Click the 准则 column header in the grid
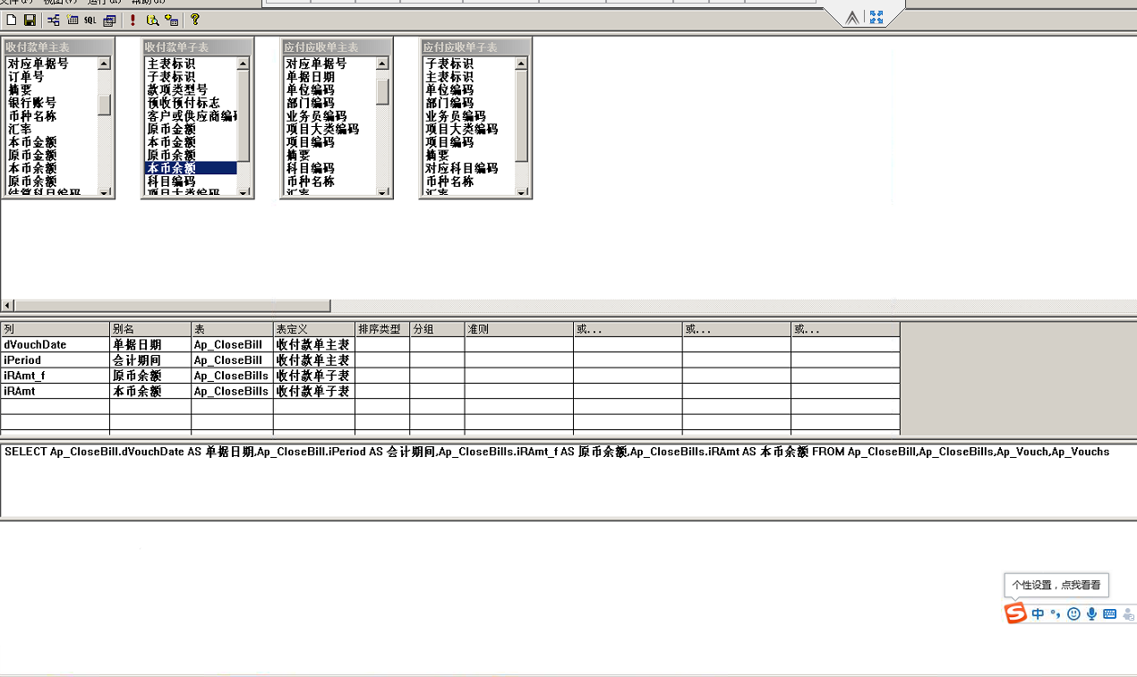1137x677 pixels. coord(518,329)
